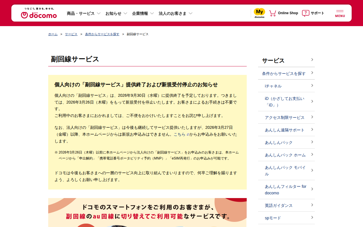This screenshot has width=363, height=227.
Task: Open あんしんパック sidebar item
Action: (286, 142)
